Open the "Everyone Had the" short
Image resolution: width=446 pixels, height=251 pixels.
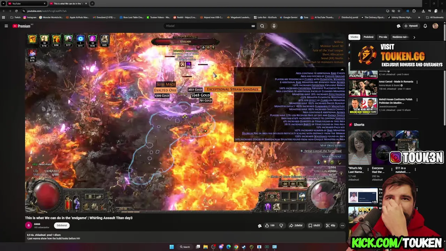[x=383, y=148]
